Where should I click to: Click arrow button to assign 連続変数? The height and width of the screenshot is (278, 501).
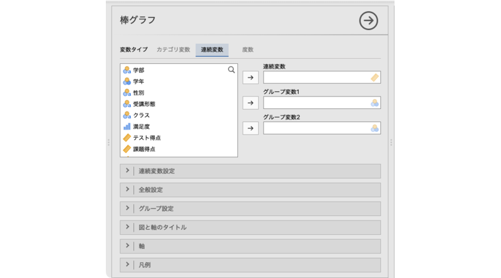pos(250,78)
